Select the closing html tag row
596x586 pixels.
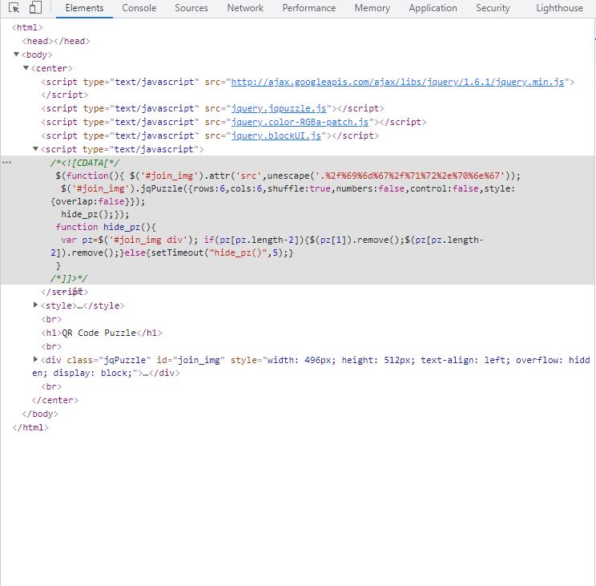click(30, 427)
